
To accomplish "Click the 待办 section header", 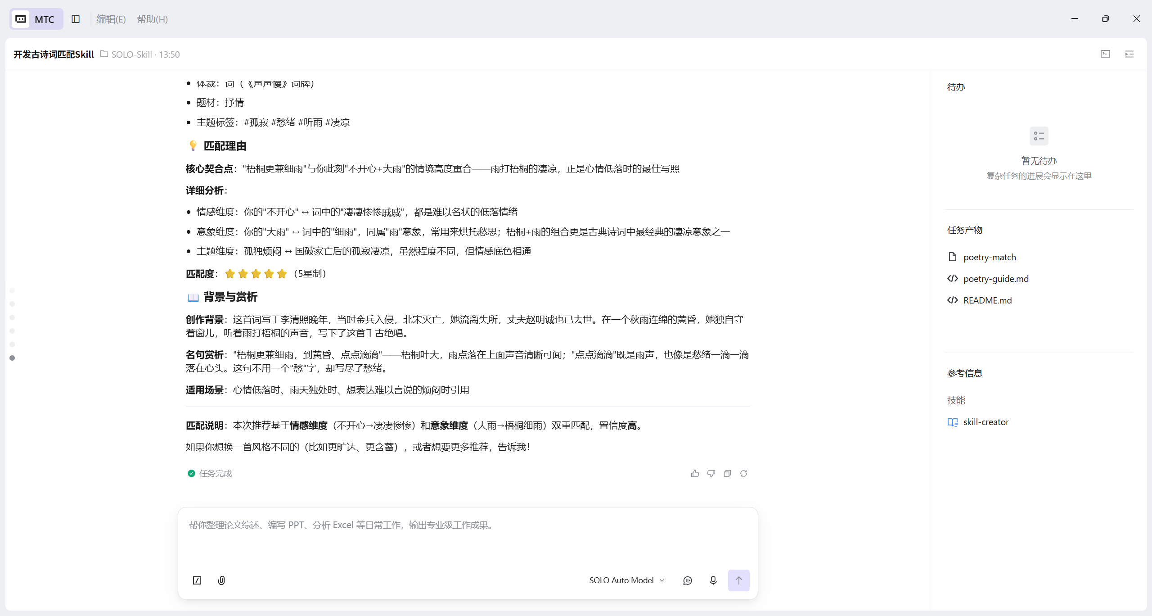I will 956,87.
